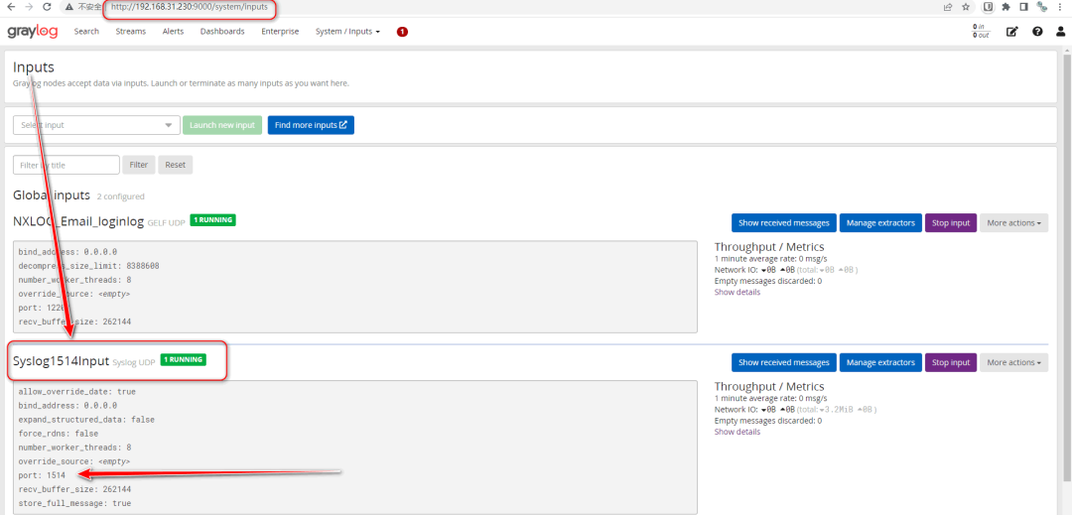Click the not secure warning icon
Viewport: 1072px width, 515px height.
(x=69, y=7)
